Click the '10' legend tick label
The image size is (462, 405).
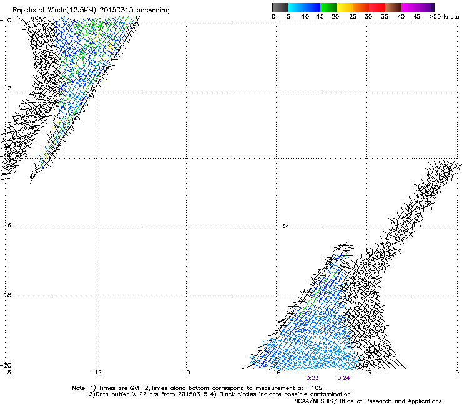coord(305,17)
